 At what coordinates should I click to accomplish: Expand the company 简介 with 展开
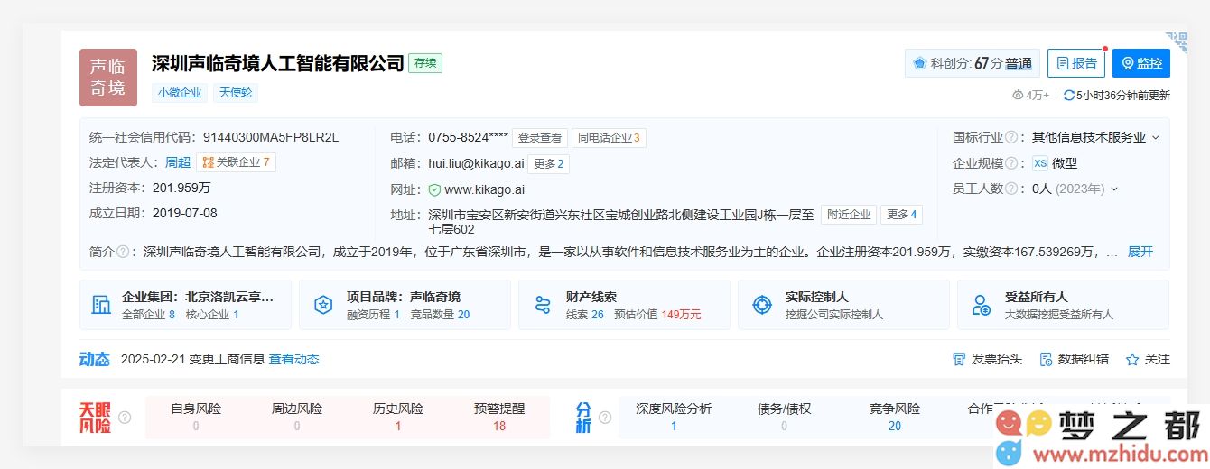click(x=1140, y=252)
